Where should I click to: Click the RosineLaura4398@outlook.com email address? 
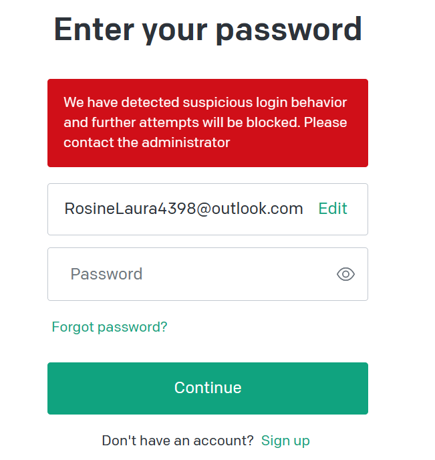coord(184,209)
